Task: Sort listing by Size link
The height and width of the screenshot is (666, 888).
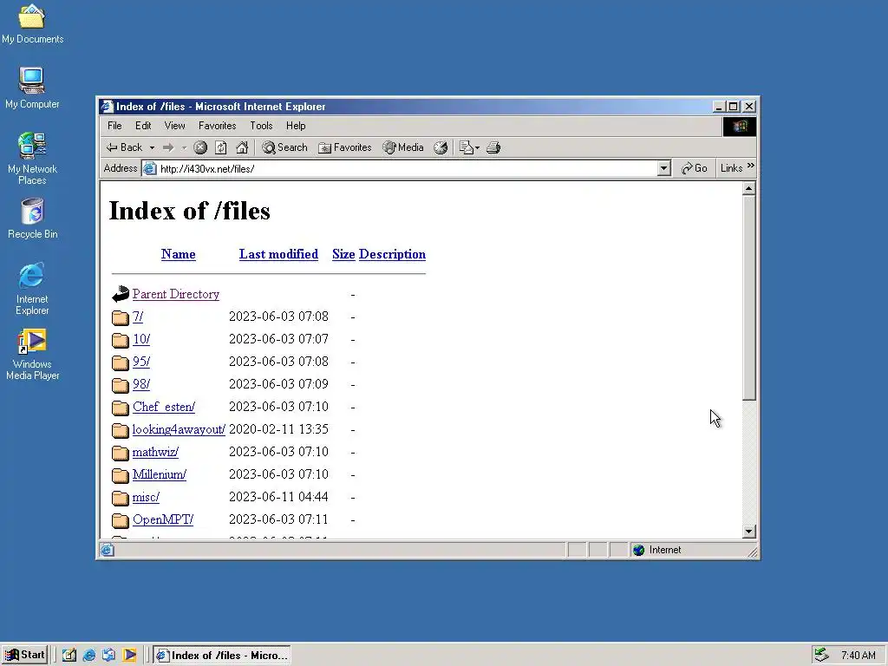Action: [x=343, y=254]
